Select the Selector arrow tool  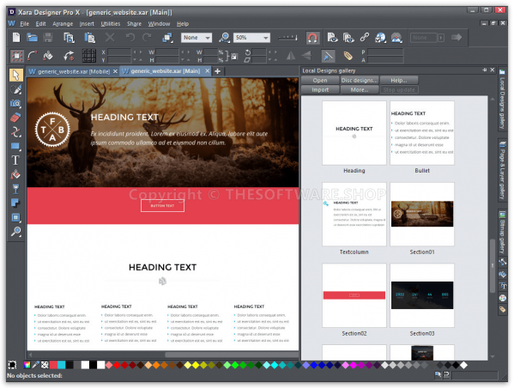coord(15,75)
